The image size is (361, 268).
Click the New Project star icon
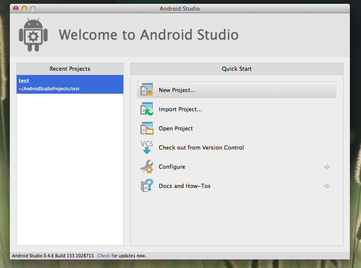tap(147, 90)
